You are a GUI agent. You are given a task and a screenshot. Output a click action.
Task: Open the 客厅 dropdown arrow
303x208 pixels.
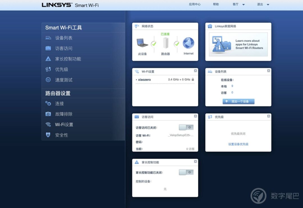pos(244,5)
